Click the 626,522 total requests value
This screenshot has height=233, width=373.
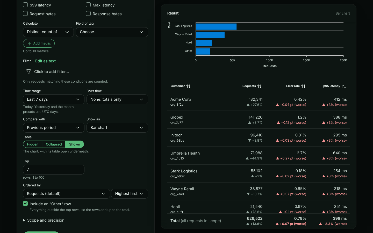[x=255, y=219]
